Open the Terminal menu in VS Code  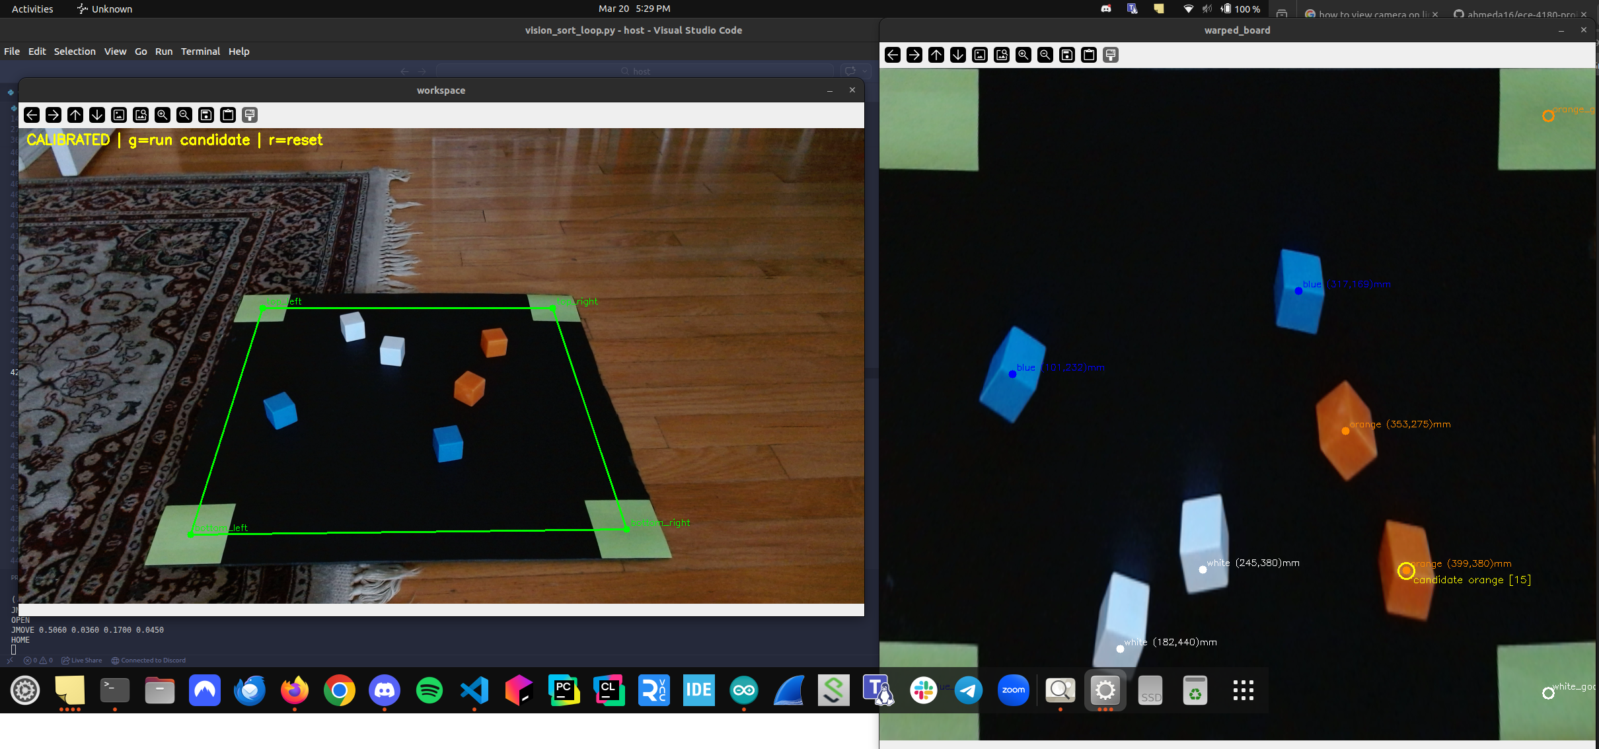(200, 52)
